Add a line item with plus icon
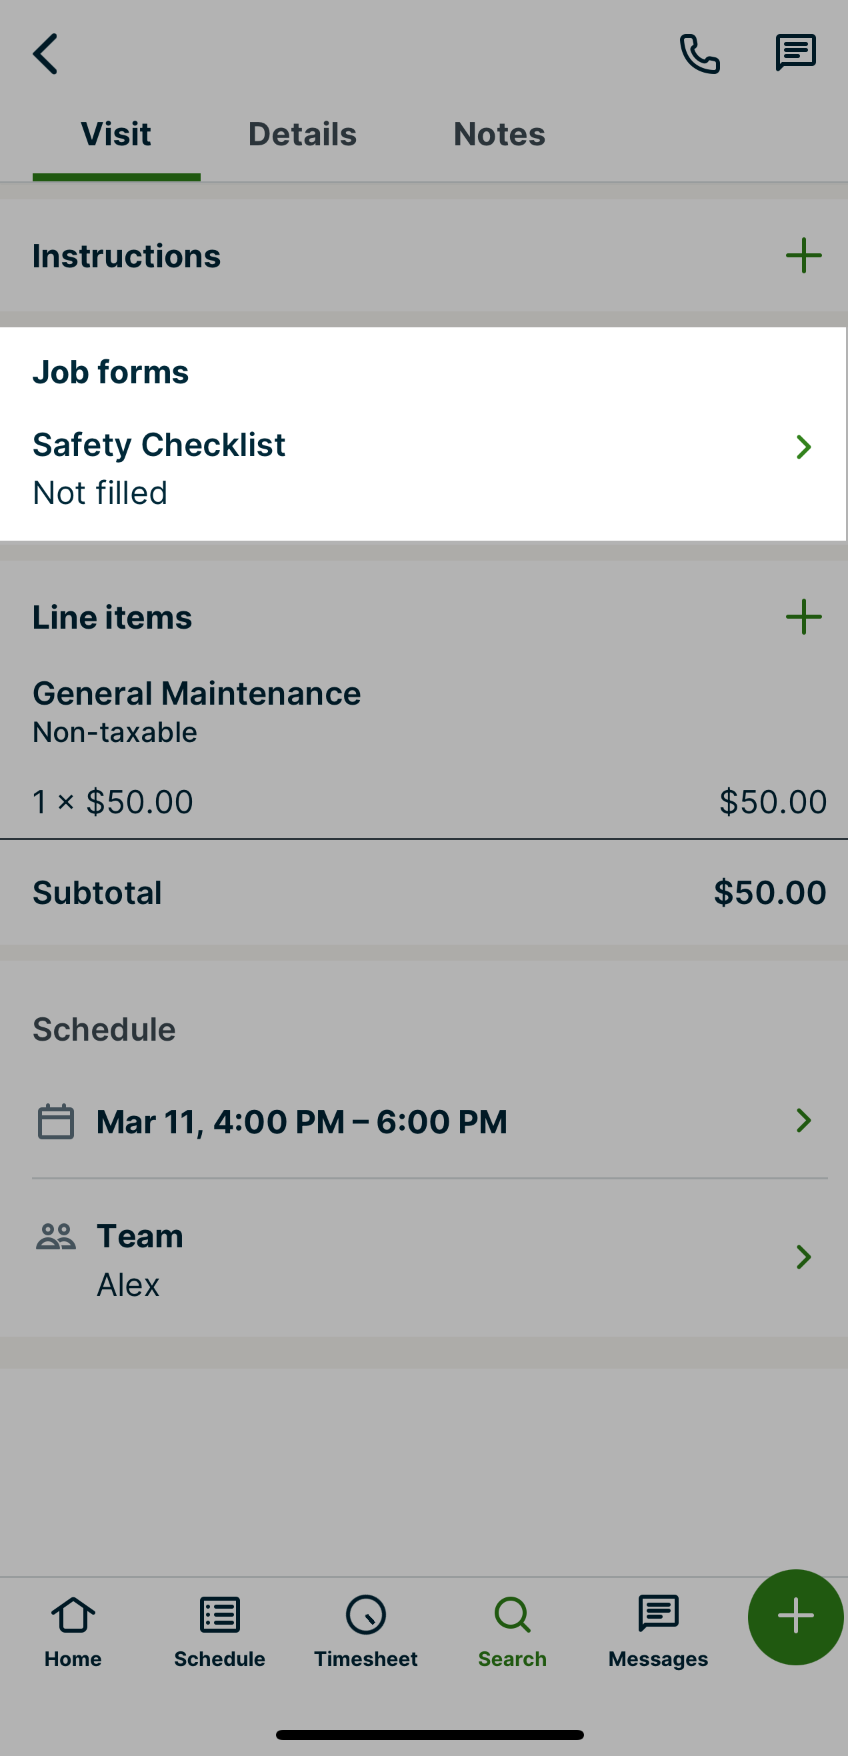The image size is (848, 1756). pos(803,617)
